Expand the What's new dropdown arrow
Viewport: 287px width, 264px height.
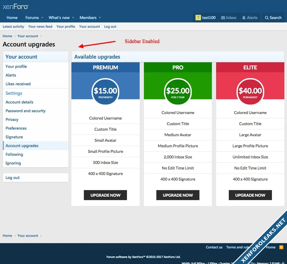tap(73, 18)
